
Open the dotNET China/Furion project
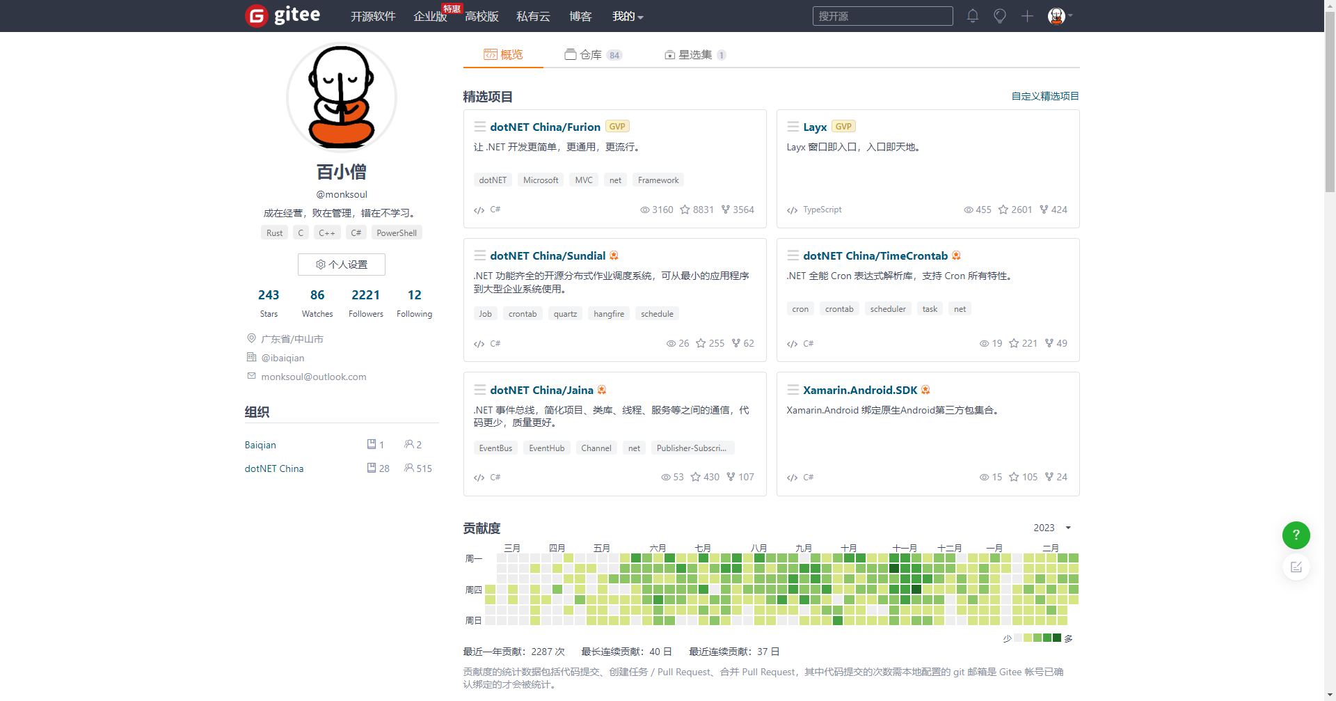point(545,127)
